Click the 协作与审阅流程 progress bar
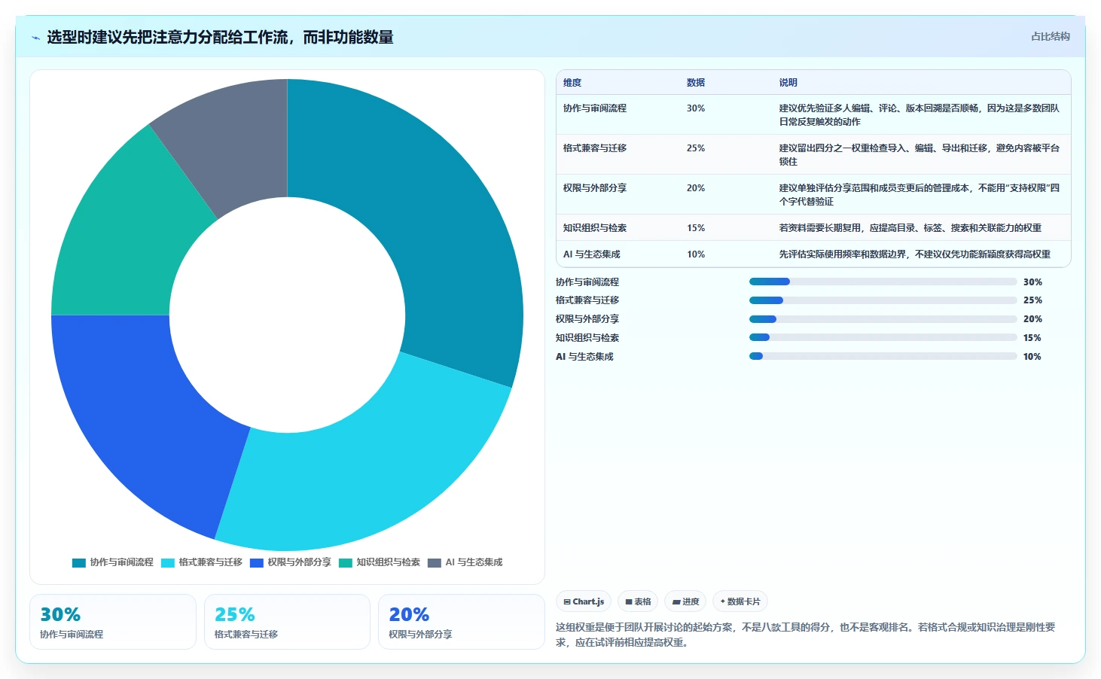Viewport: 1101px width, 679px height. [883, 282]
